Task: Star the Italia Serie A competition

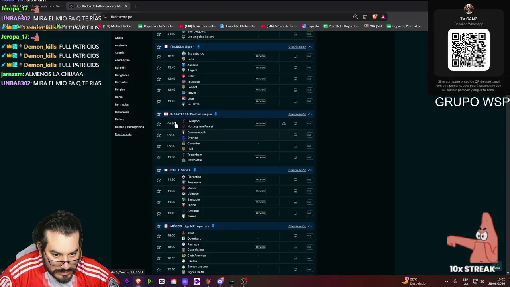Action: [159, 170]
